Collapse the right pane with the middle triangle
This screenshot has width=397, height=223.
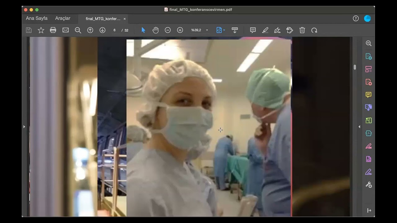pos(359,127)
